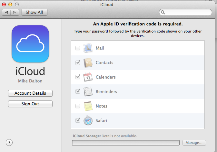This screenshot has height=152, width=217.
Task: Click the Contacts address book icon
Action: click(88, 62)
